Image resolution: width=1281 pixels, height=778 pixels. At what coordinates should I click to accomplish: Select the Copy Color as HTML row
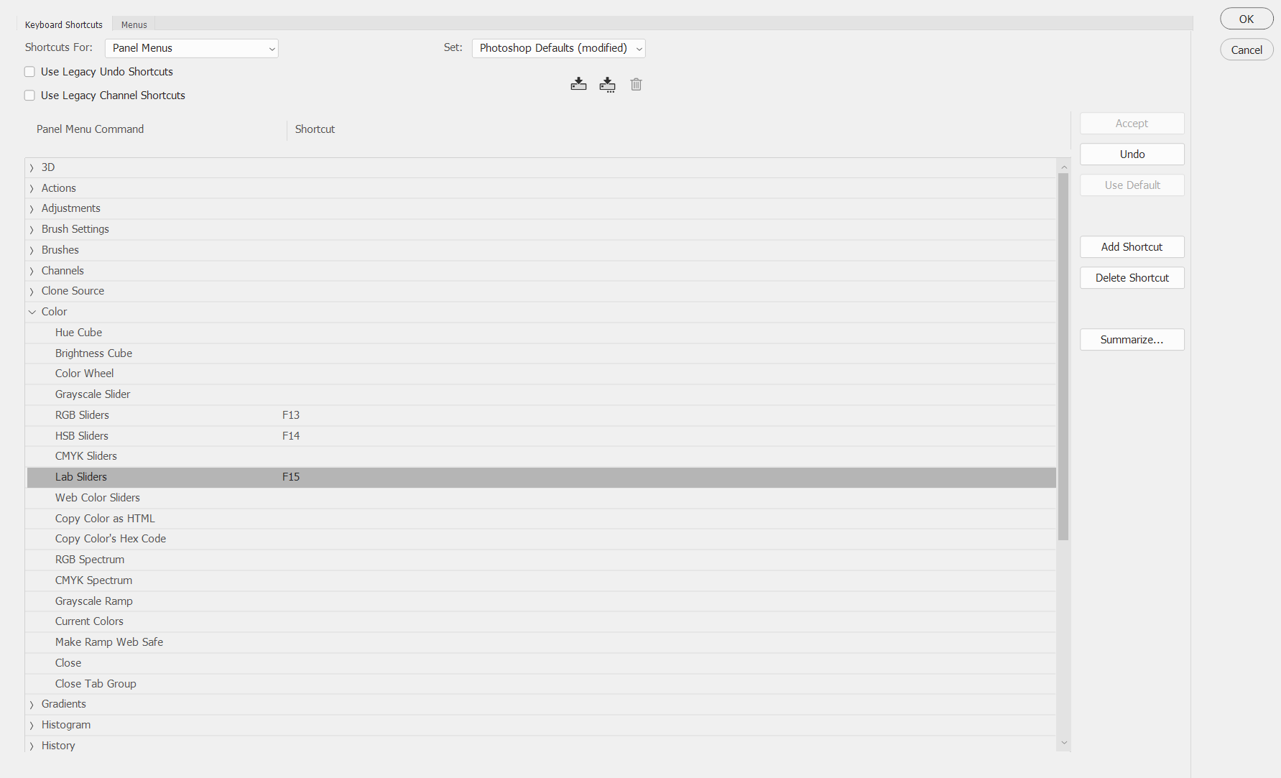pos(541,519)
